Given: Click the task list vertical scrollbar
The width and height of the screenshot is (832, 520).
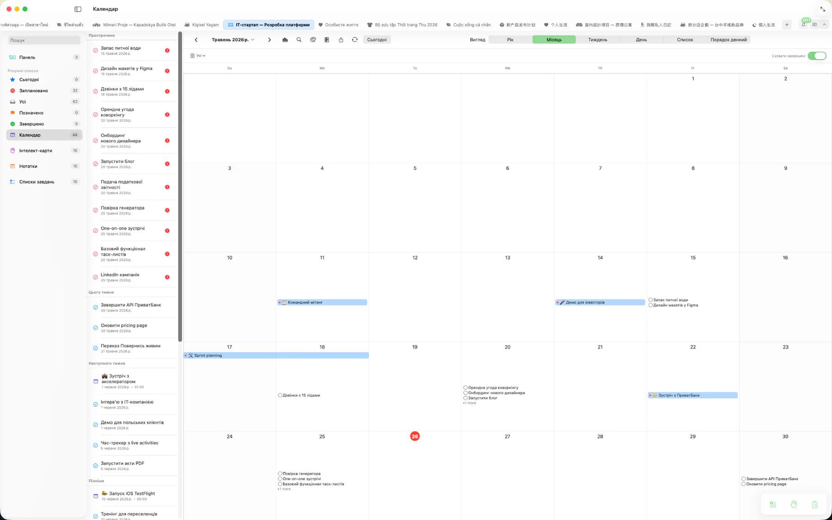Looking at the screenshot, I should click(x=180, y=187).
